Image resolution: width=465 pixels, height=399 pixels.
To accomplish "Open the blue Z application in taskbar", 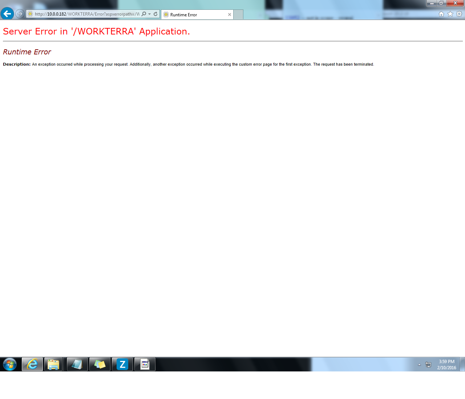I will point(122,364).
